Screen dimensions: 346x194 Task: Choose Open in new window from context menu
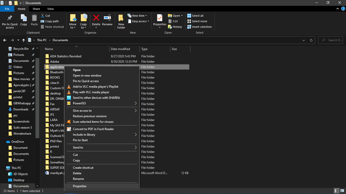(87, 75)
